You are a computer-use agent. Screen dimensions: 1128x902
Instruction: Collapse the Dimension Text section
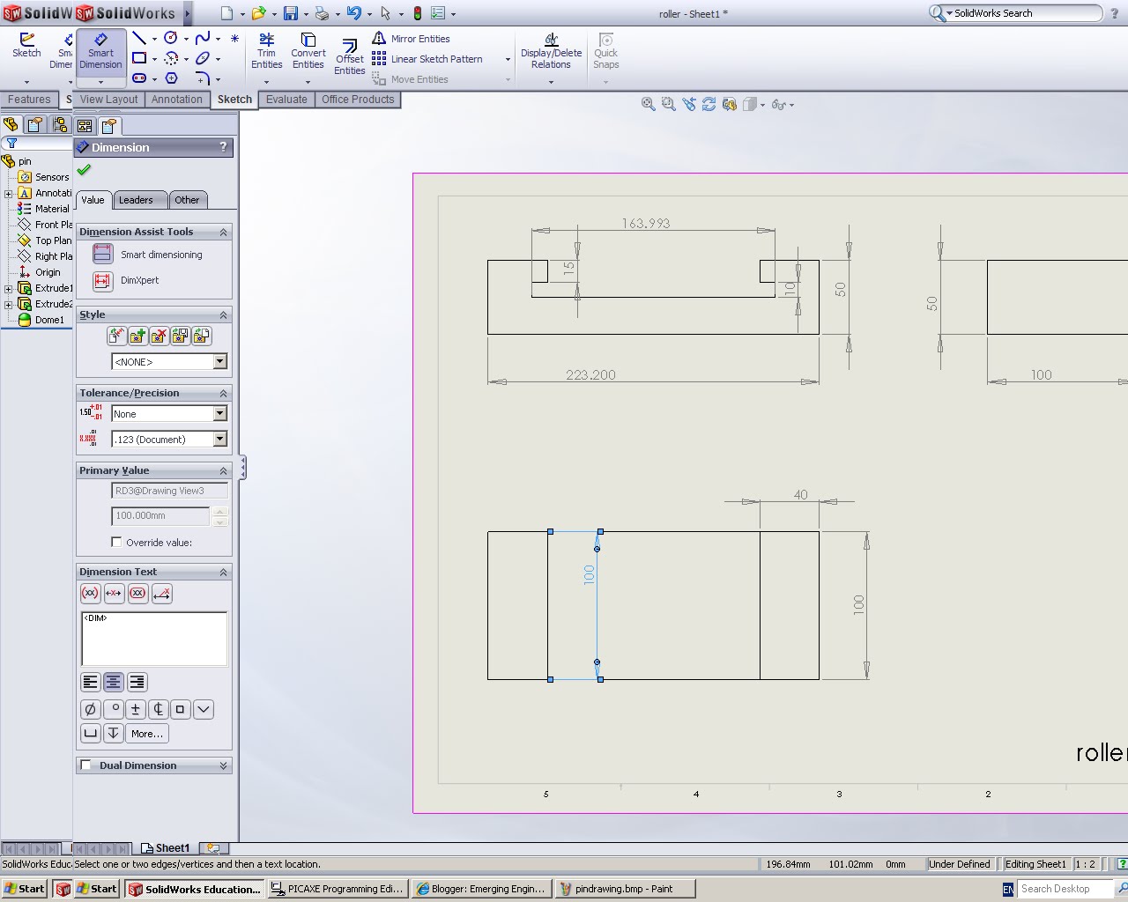click(223, 571)
